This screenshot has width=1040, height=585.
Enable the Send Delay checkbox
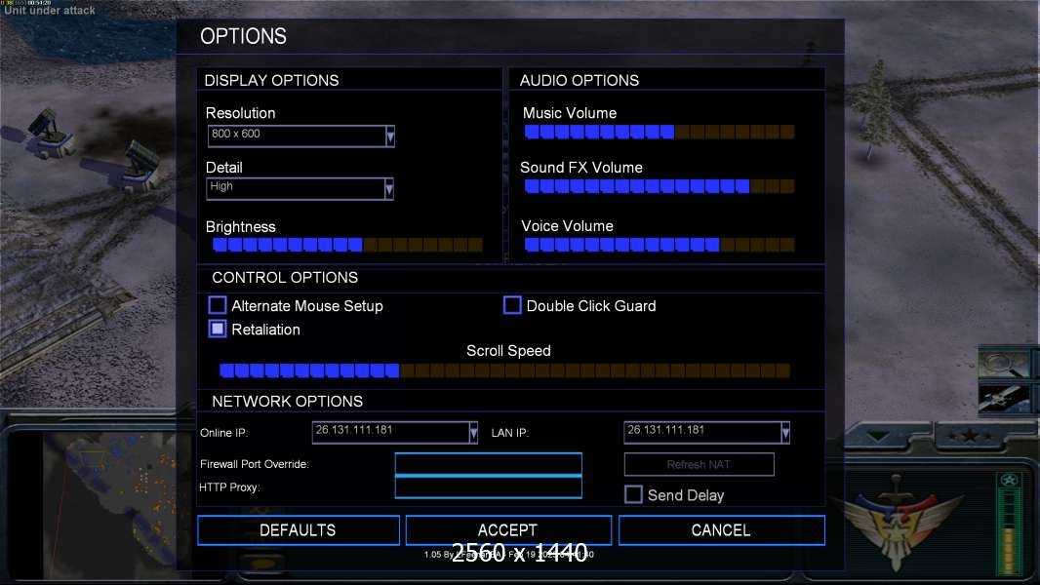pos(633,494)
